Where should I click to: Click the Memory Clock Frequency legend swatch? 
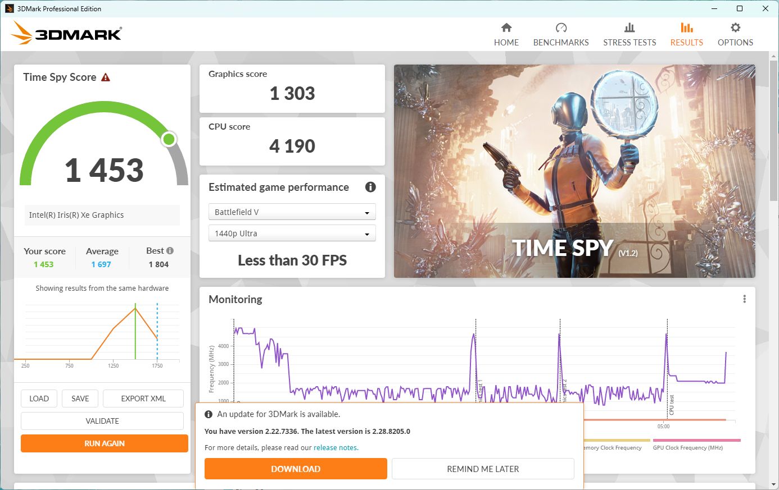pos(617,441)
